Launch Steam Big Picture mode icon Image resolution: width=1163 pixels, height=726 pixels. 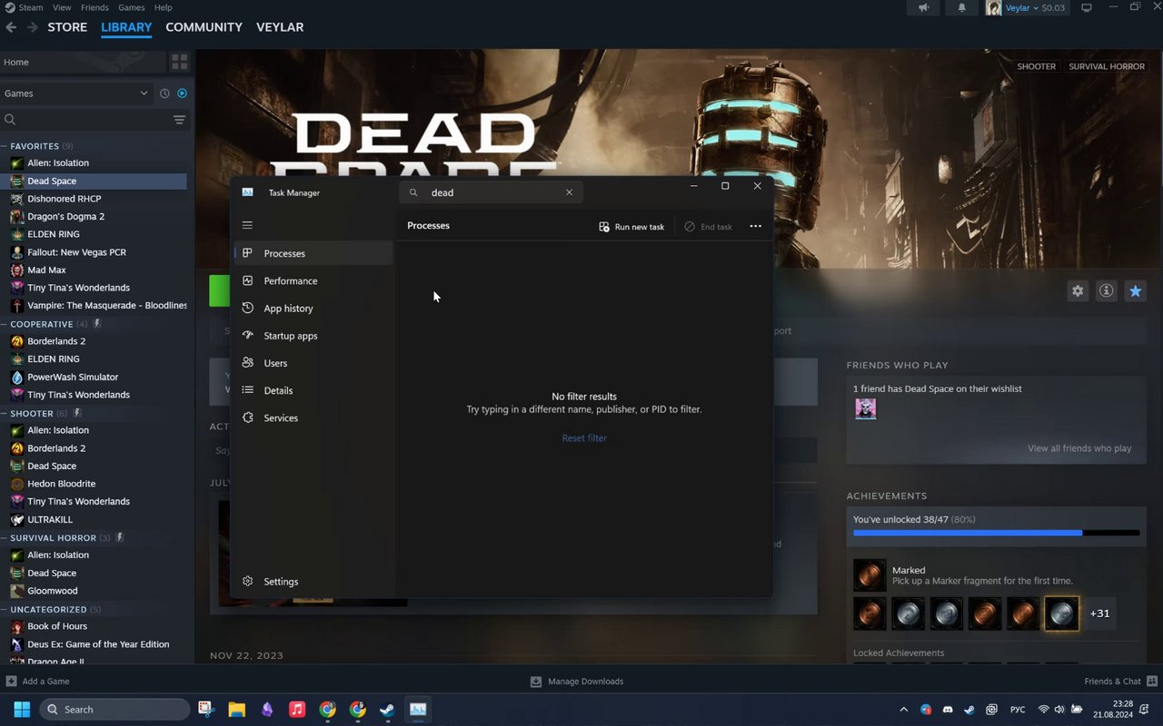coord(1086,8)
